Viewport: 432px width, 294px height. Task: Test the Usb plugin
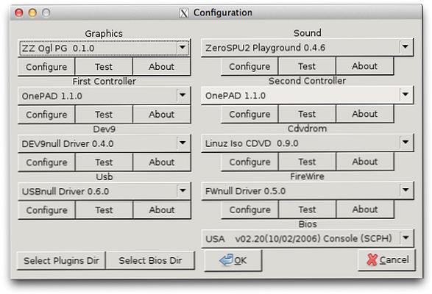click(x=104, y=209)
